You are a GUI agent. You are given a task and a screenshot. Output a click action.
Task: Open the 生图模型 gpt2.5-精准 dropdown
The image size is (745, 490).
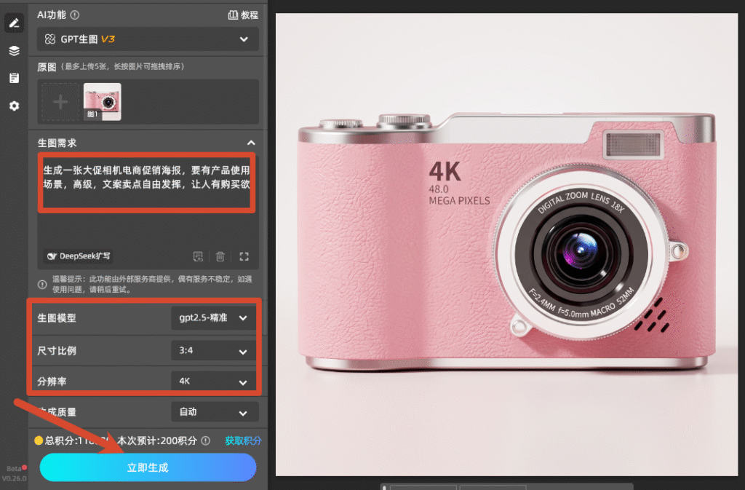coord(215,318)
